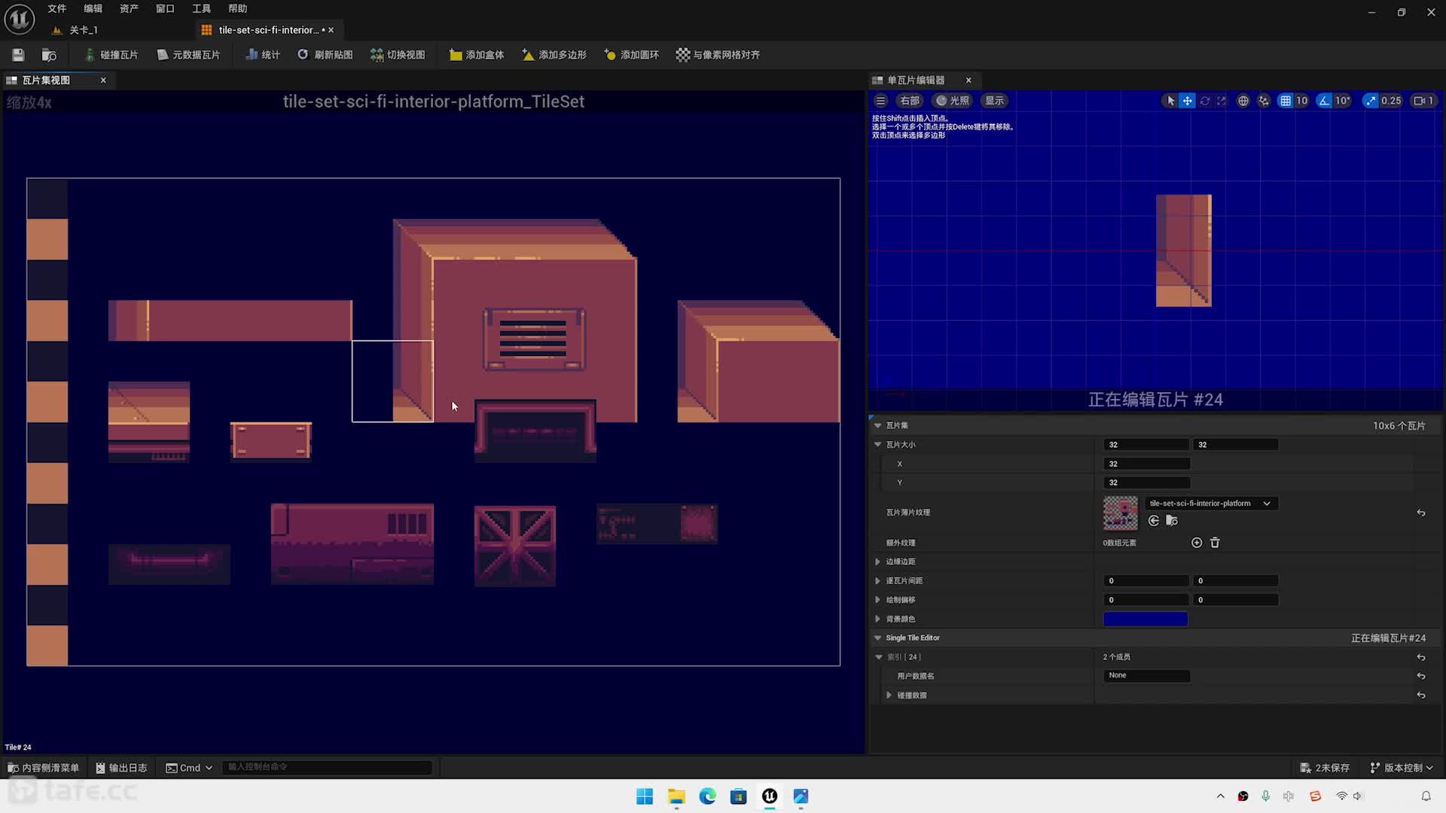
Task: Activate the rotate tool
Action: [x=1204, y=101]
